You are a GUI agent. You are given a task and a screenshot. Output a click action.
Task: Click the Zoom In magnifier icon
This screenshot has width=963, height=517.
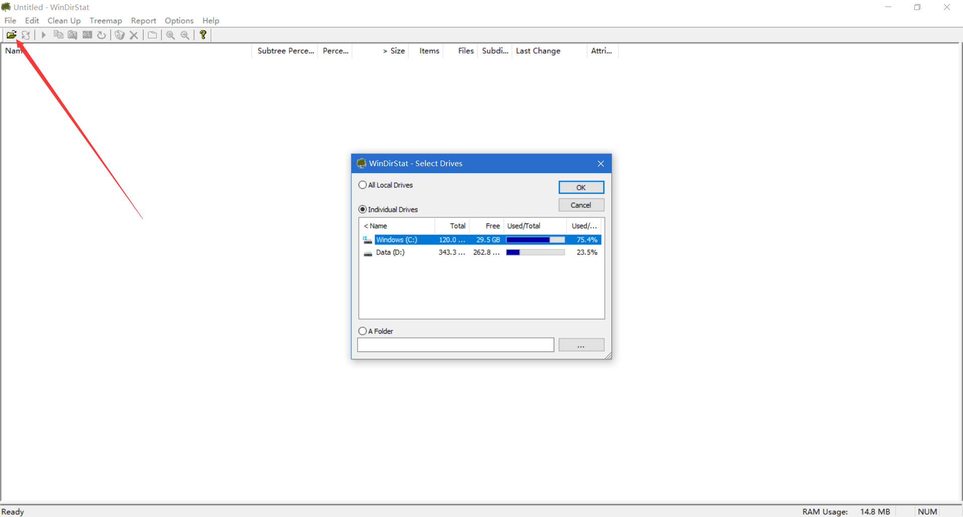[x=171, y=35]
